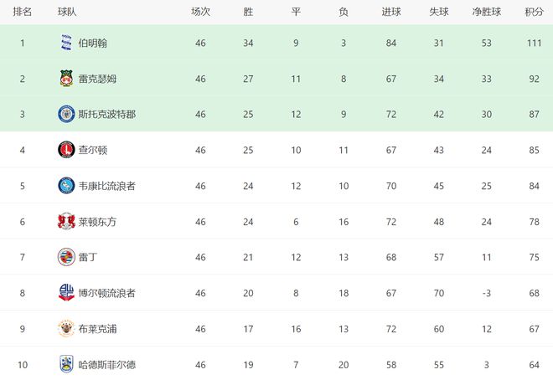Click the 伯明翰 team crest icon

[66, 43]
